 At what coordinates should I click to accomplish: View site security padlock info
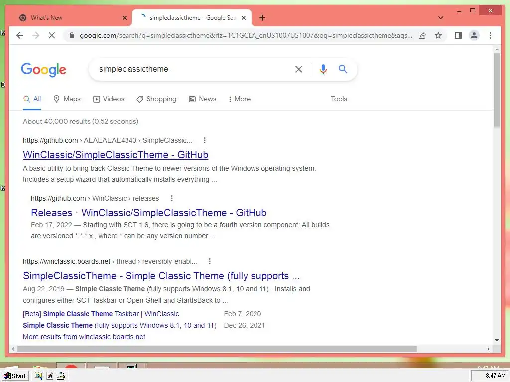72,35
